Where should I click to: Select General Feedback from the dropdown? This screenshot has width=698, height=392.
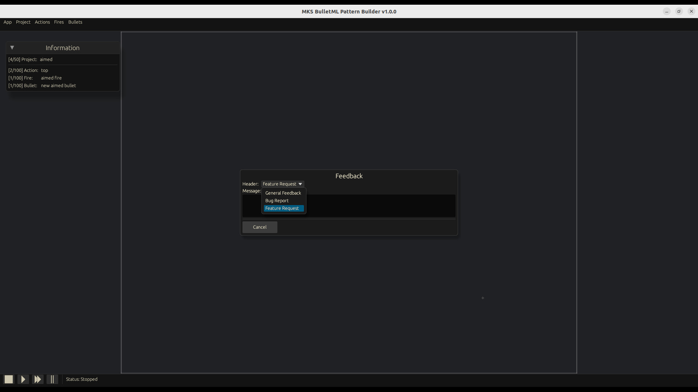[x=283, y=193]
